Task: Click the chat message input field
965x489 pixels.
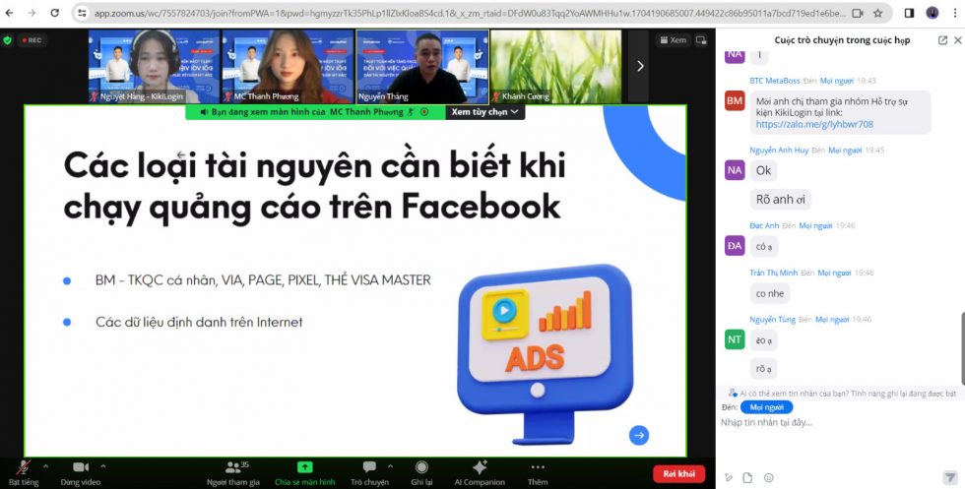Action: pyautogui.click(x=837, y=422)
